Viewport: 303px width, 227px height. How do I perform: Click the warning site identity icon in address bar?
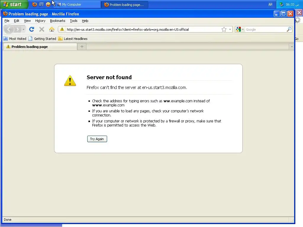coord(62,29)
